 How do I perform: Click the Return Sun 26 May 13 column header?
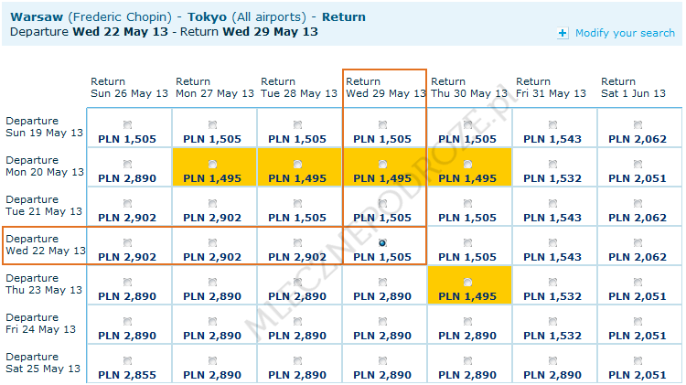(129, 87)
